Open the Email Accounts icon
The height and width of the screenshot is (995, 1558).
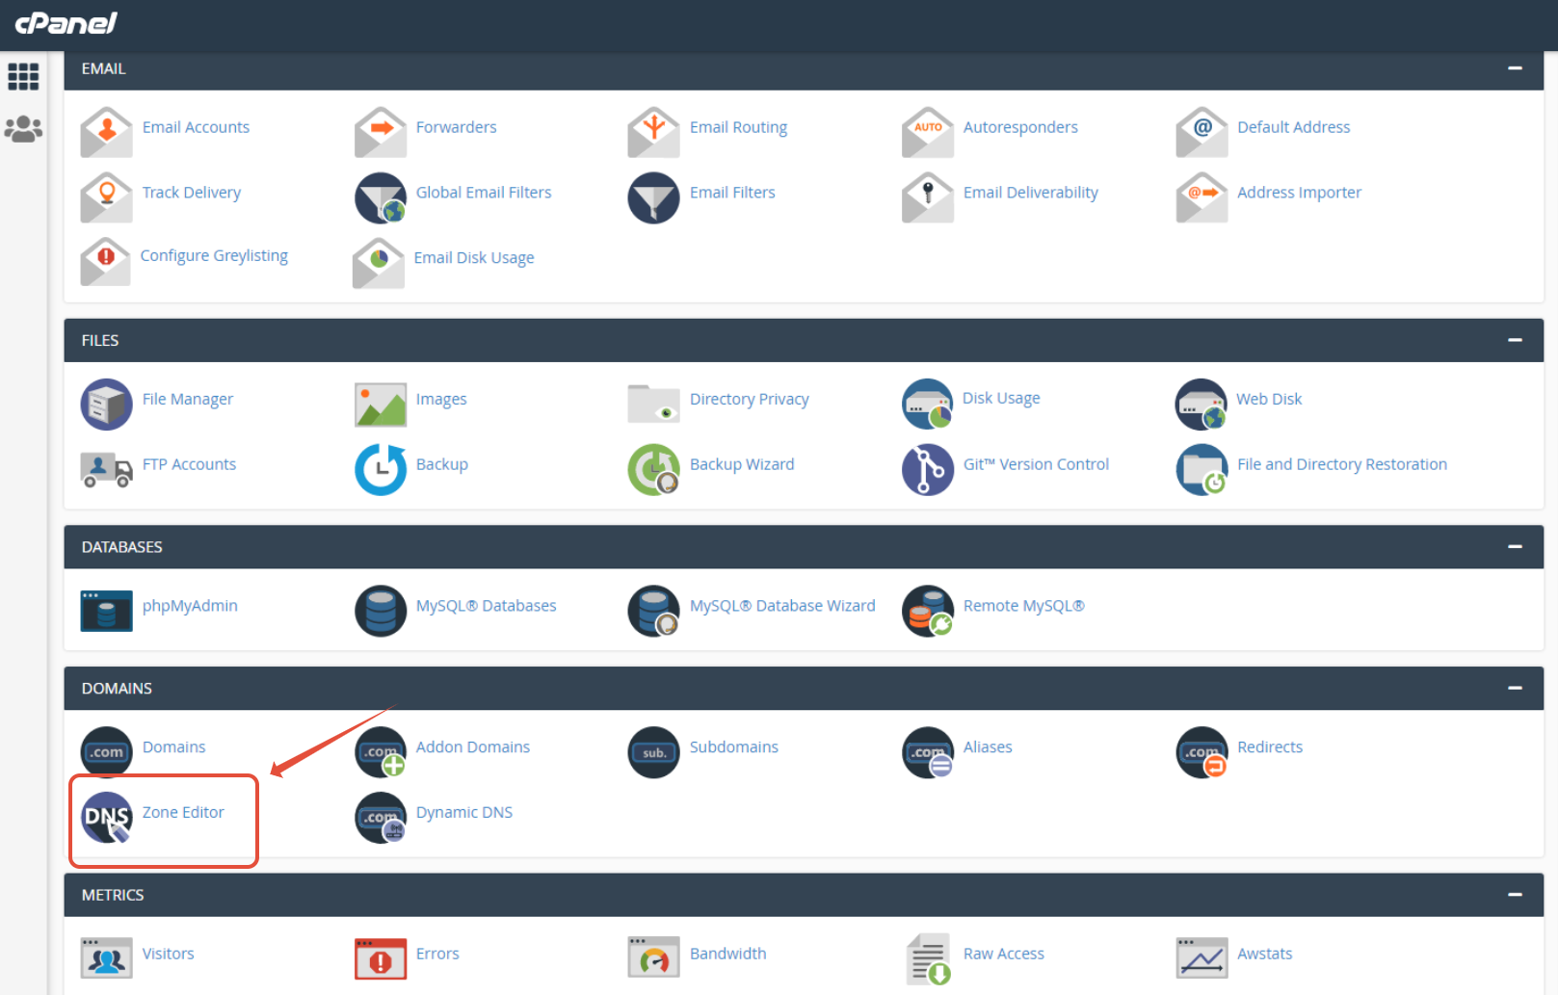(106, 131)
